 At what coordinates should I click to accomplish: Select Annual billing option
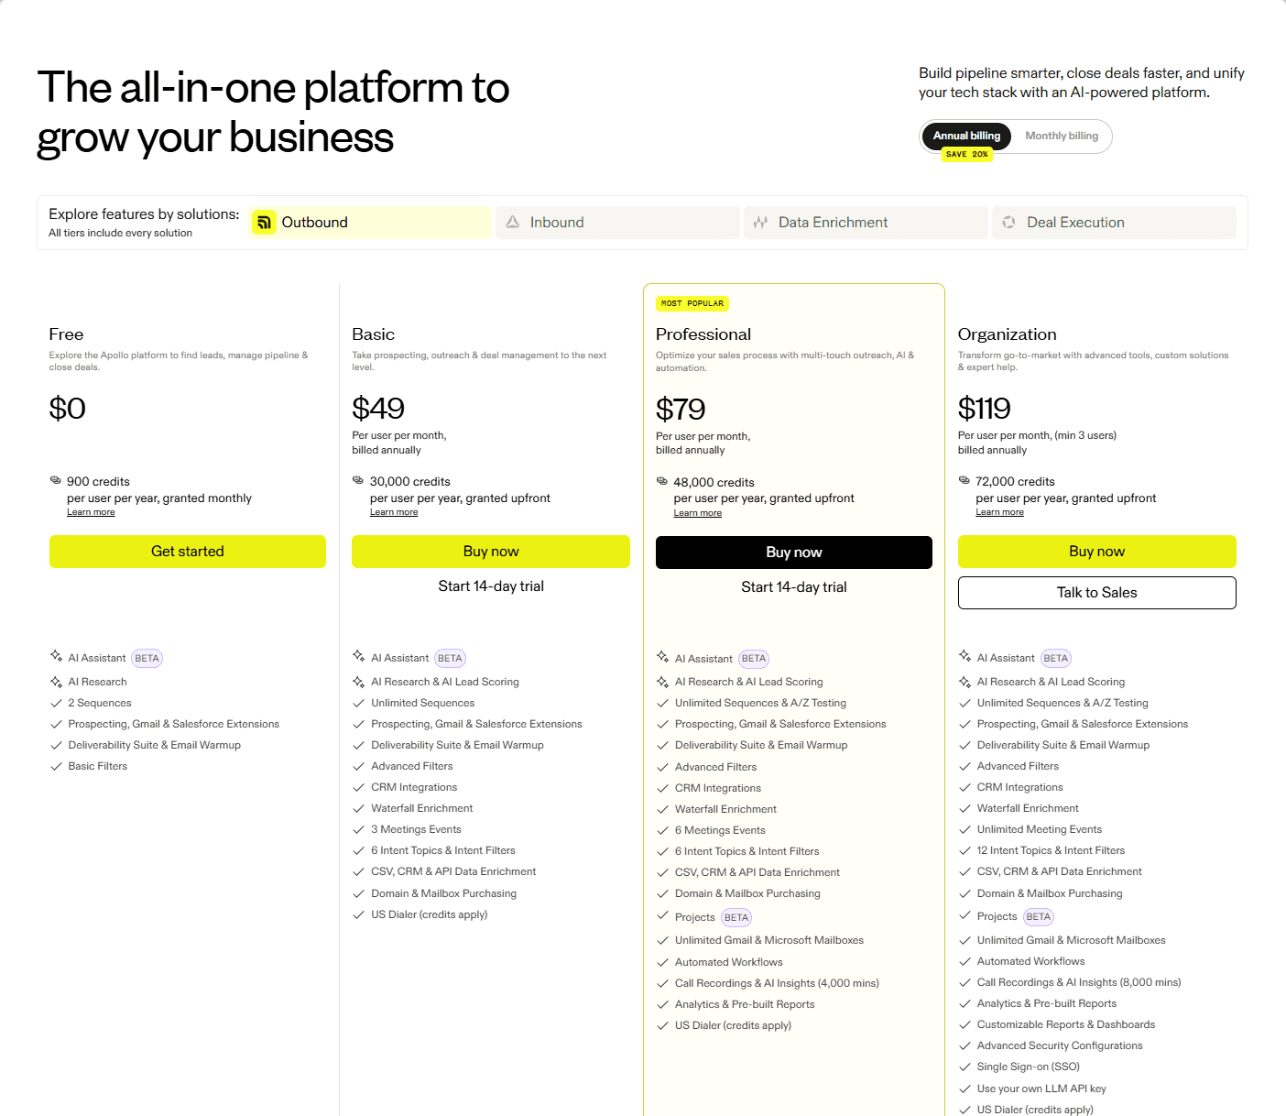pyautogui.click(x=966, y=136)
